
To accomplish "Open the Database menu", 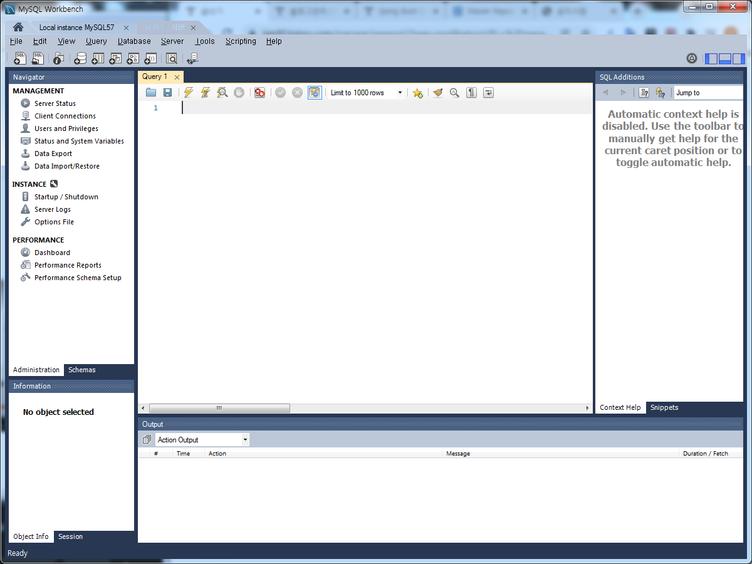I will (134, 41).
